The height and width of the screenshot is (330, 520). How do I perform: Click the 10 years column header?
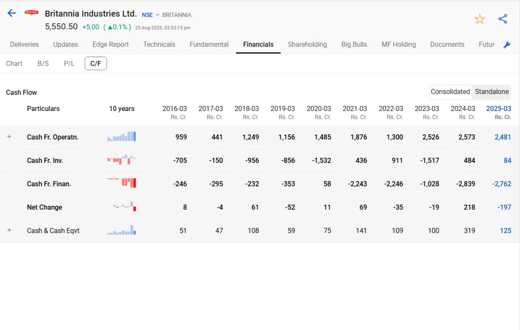pos(122,108)
